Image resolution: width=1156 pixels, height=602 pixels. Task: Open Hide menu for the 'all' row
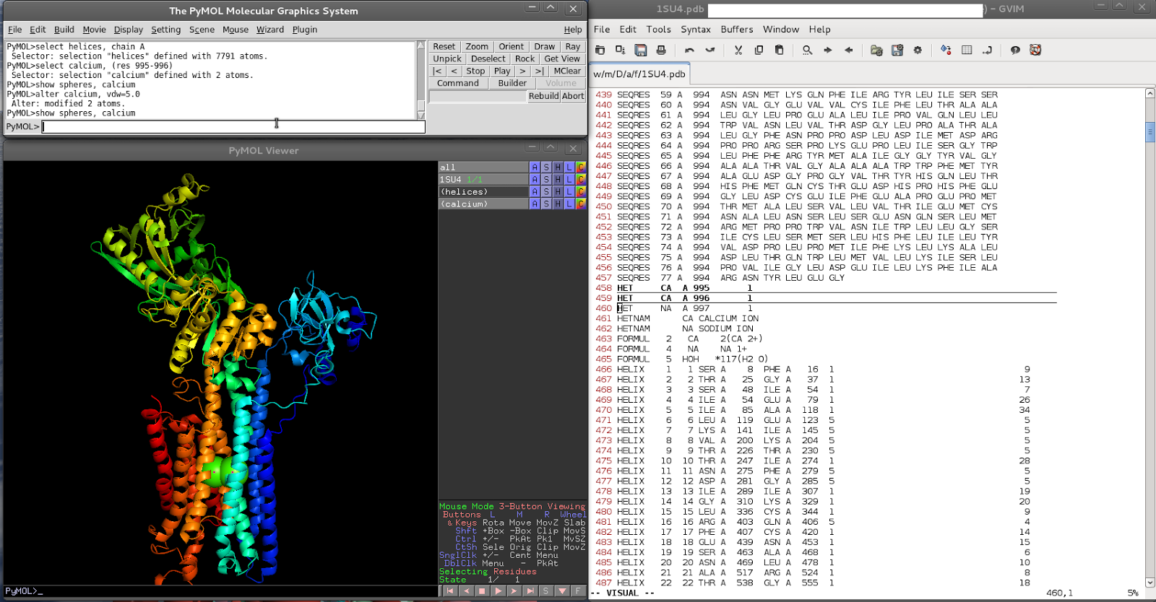(558, 167)
